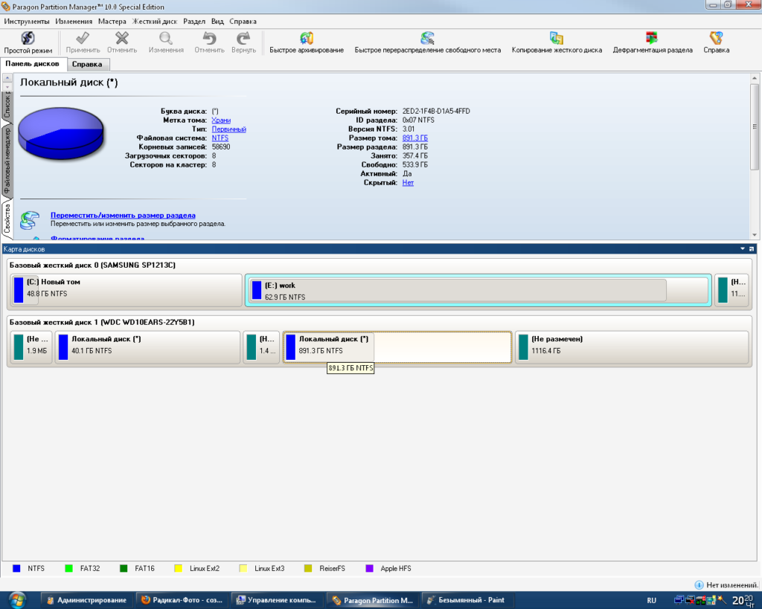
Task: Click the serial number 2ED2-1F4B-D1A5-4FFD
Action: point(436,112)
